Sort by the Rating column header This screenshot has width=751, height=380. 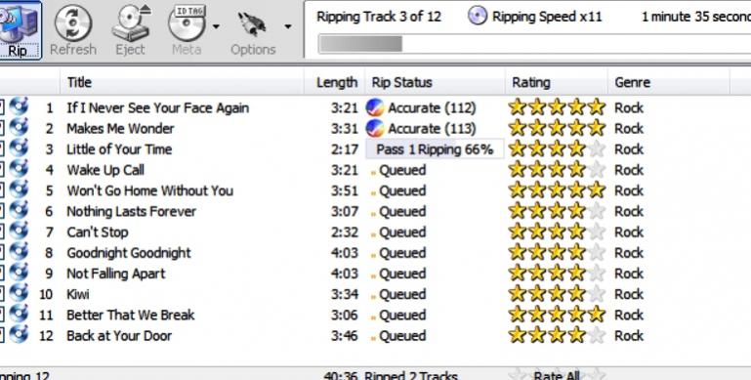click(557, 82)
